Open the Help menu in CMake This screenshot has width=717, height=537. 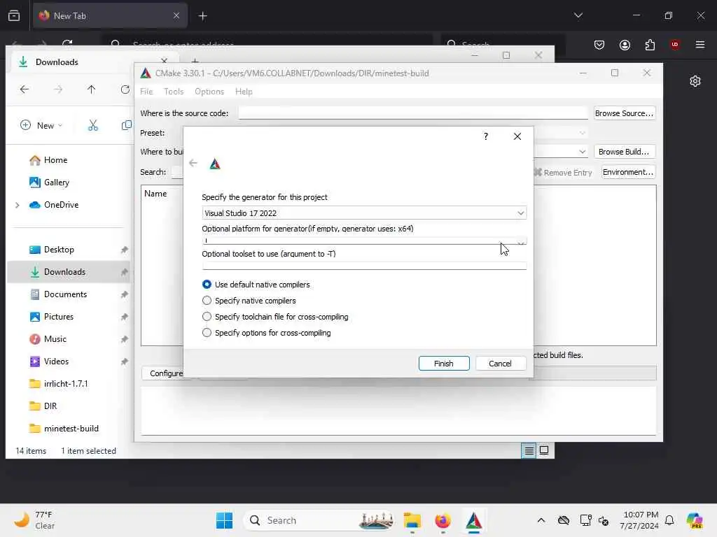pyautogui.click(x=244, y=92)
